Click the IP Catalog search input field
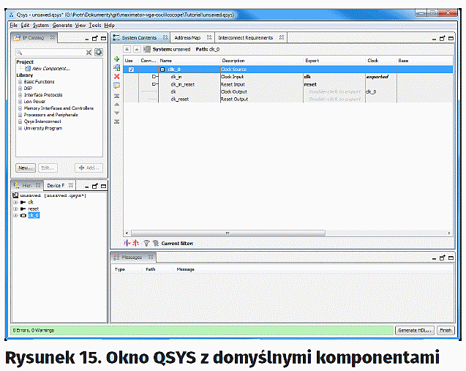The width and height of the screenshot is (466, 371). pos(50,52)
